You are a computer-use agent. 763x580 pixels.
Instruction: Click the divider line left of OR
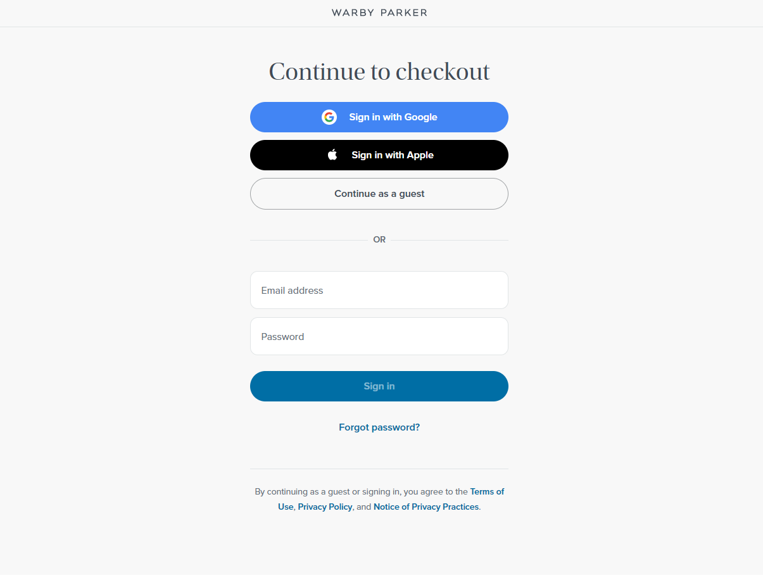pyautogui.click(x=308, y=240)
